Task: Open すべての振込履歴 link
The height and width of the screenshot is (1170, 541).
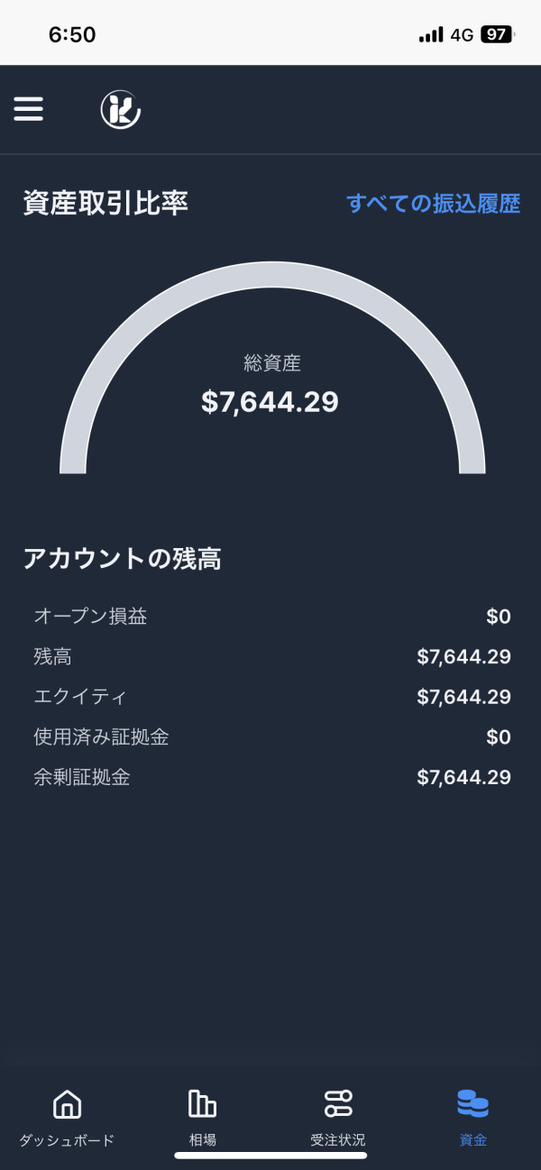Action: click(434, 204)
